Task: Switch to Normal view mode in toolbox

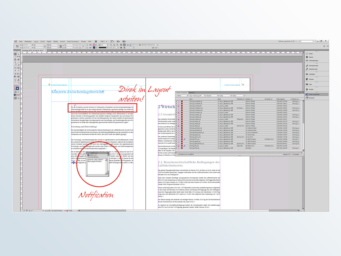Action: coord(15,98)
